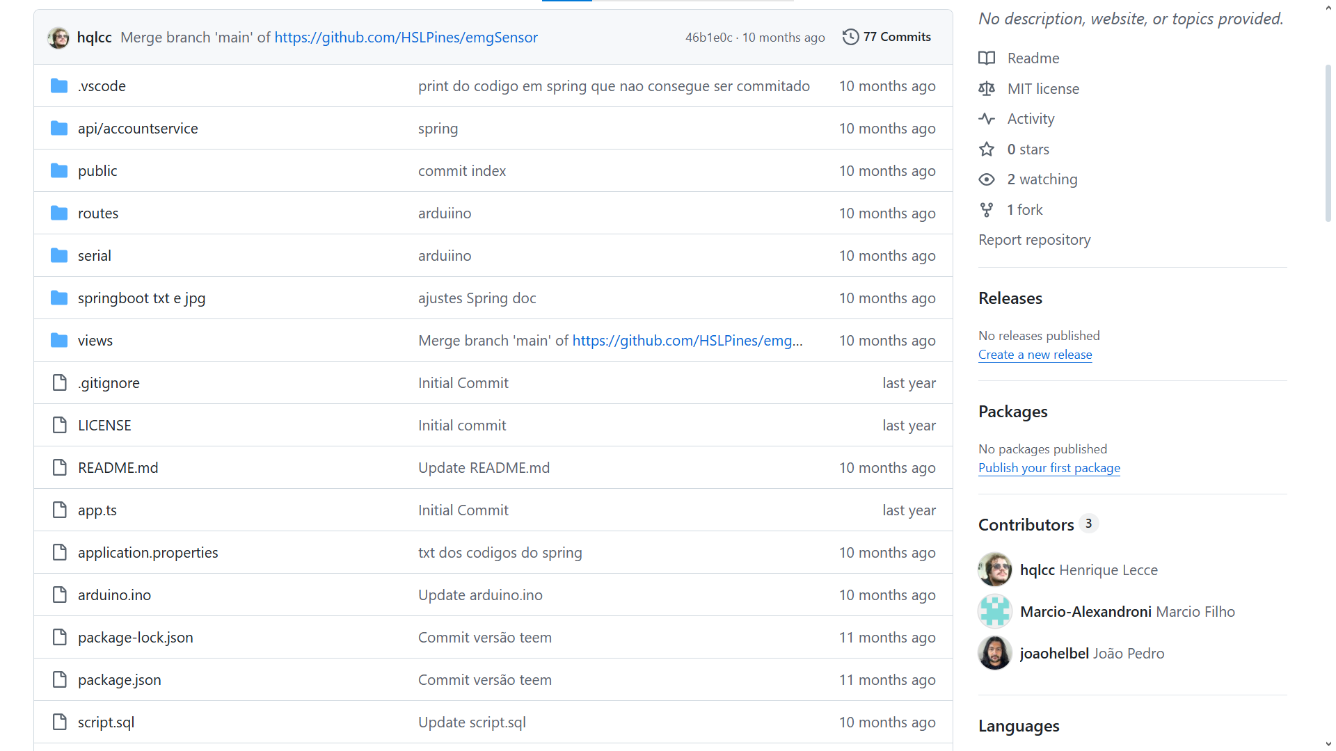
Task: Click the page vertical scrollbar
Action: pyautogui.click(x=1328, y=143)
